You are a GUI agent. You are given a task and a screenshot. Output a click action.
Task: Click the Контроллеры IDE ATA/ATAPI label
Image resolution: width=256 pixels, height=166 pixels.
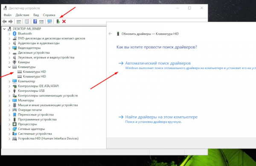[x=38, y=86]
